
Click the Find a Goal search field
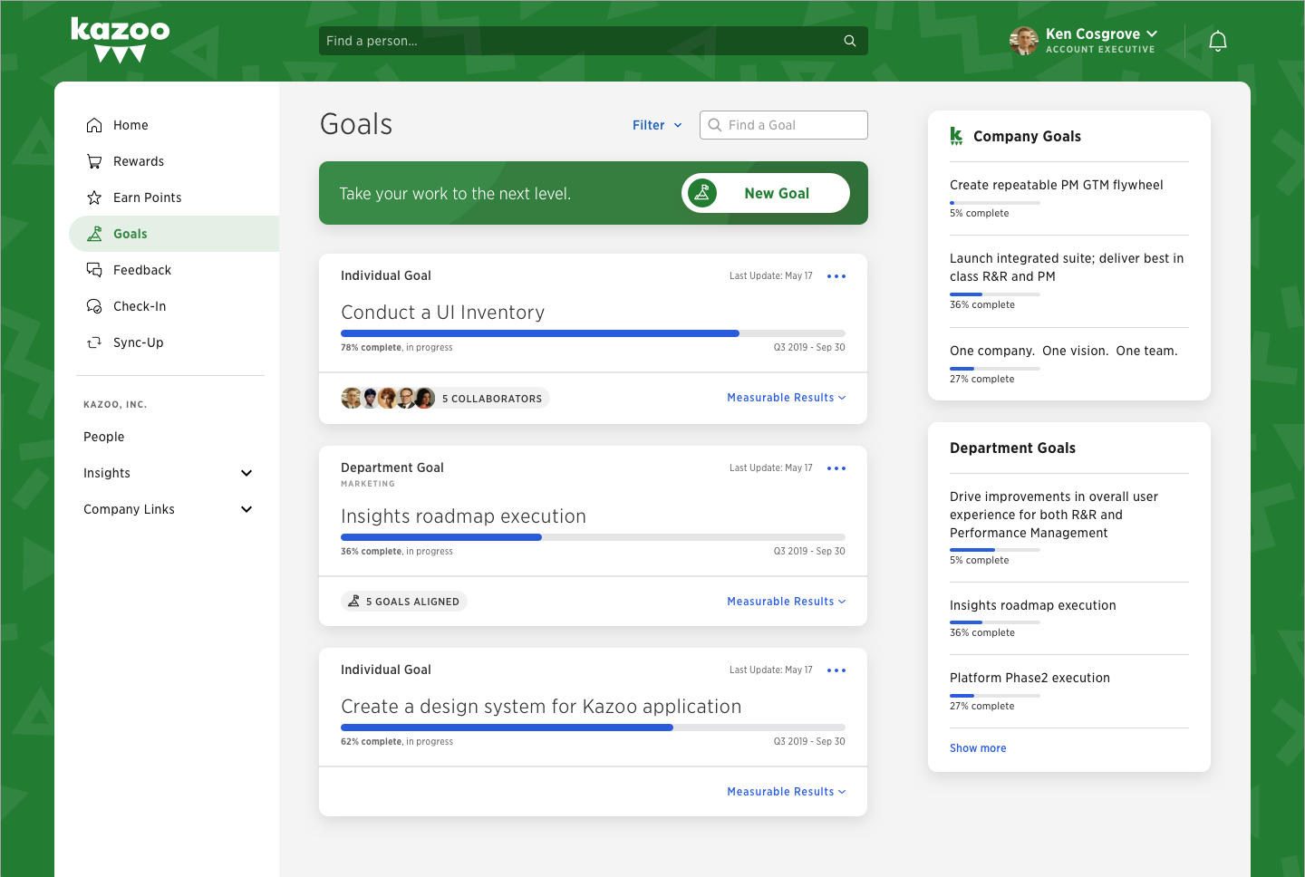tap(784, 125)
